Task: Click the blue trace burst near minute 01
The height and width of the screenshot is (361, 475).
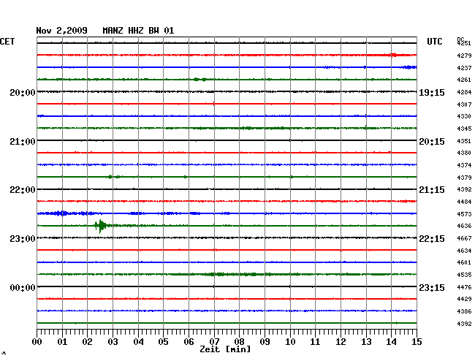Action: 61,213
